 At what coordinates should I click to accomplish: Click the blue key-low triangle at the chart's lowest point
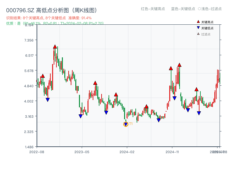(x=126, y=124)
